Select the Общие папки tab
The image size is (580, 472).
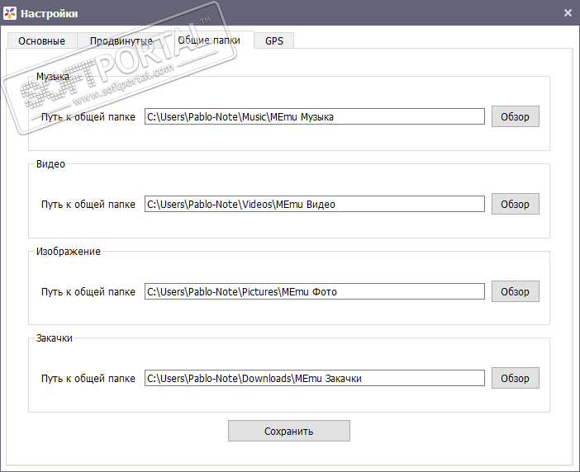tap(209, 40)
